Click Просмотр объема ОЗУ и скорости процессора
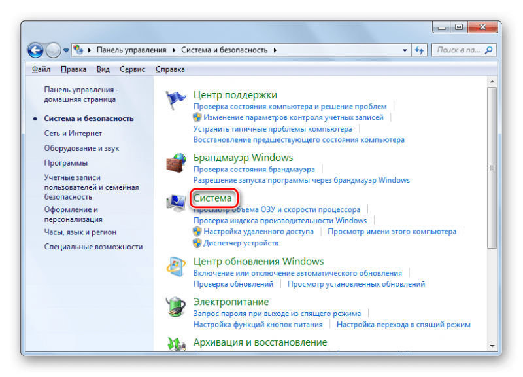The height and width of the screenshot is (377, 523). coord(277,209)
